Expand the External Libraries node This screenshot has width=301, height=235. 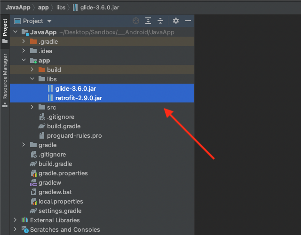coord(15,220)
